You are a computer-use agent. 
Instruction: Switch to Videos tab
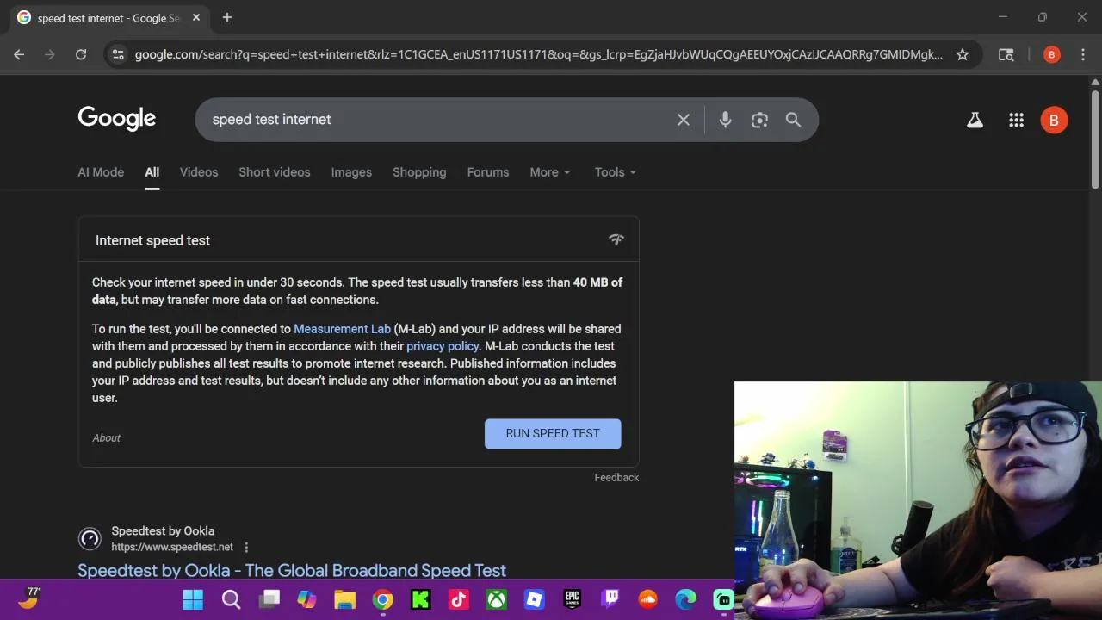(199, 172)
